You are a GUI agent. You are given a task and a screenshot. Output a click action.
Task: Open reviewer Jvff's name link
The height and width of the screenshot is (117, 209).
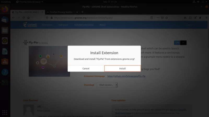pyautogui.click(x=39, y=106)
